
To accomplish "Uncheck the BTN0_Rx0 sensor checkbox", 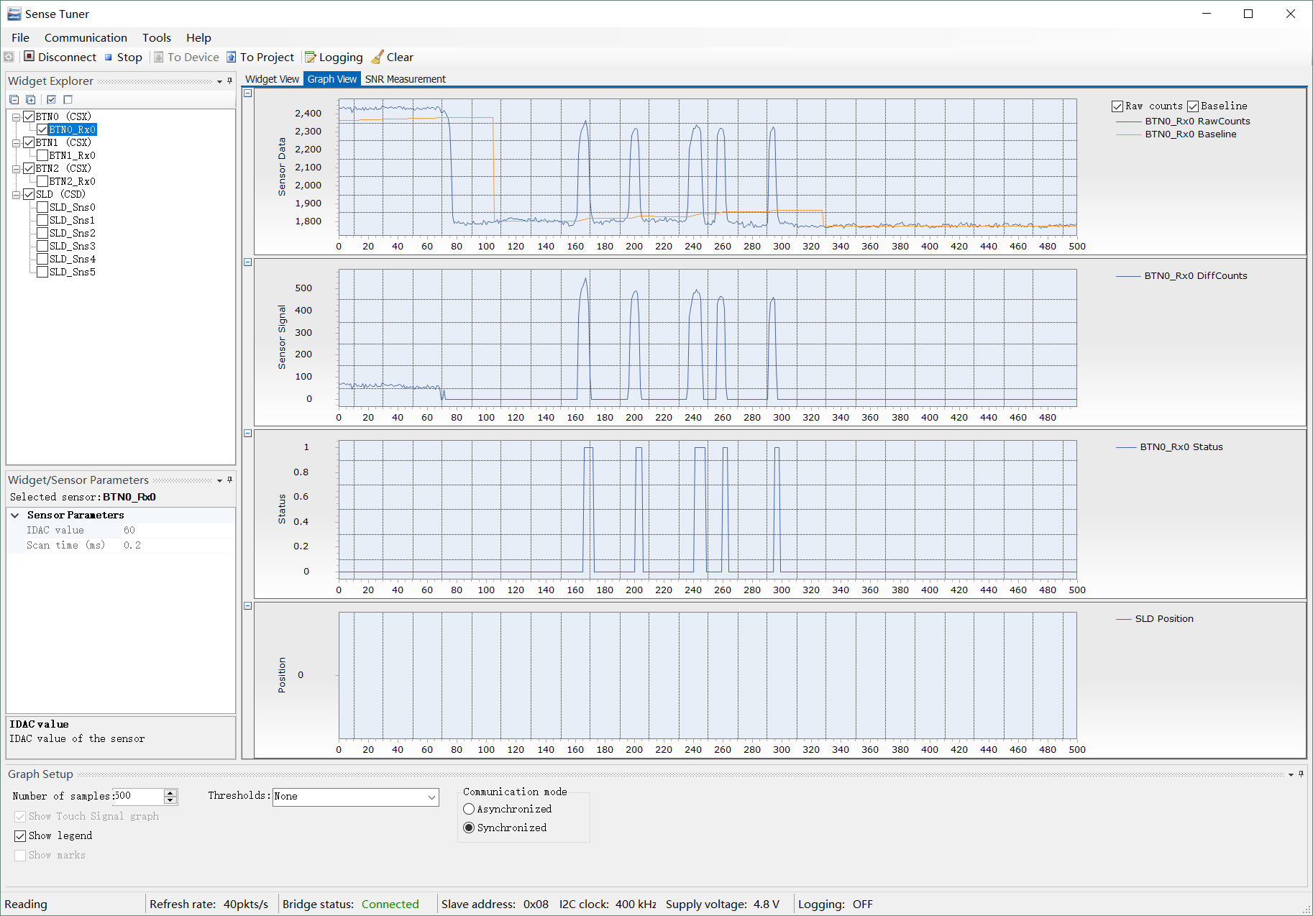I will [42, 129].
